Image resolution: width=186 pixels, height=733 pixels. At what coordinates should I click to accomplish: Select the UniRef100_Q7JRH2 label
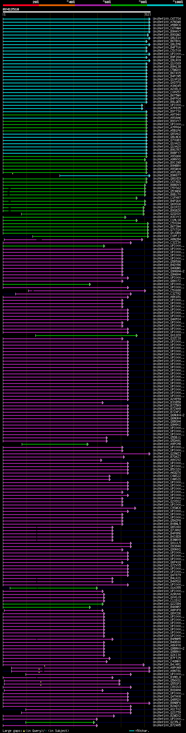click(x=167, y=530)
